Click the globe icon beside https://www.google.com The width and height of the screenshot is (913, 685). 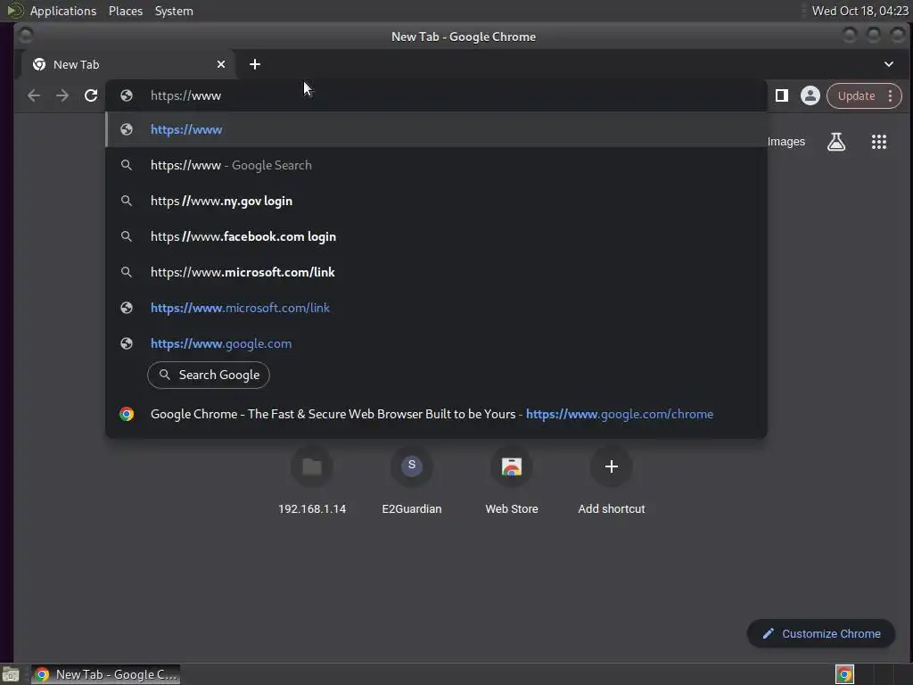127,343
